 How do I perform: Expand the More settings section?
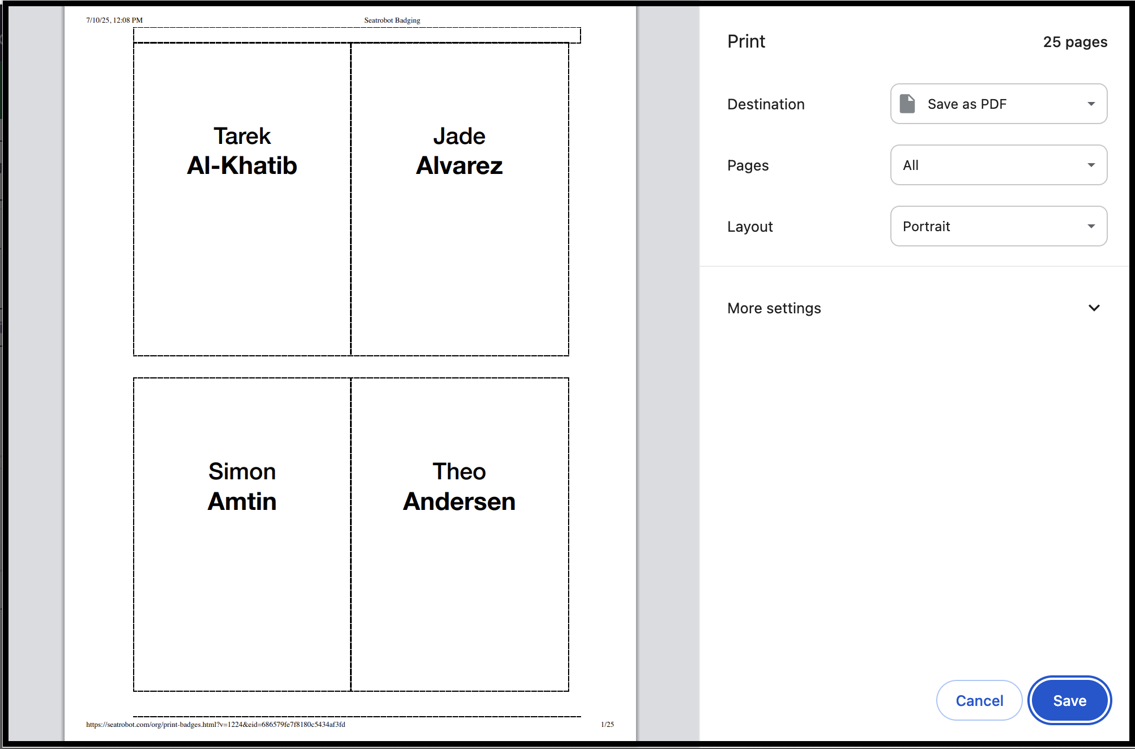pos(914,308)
